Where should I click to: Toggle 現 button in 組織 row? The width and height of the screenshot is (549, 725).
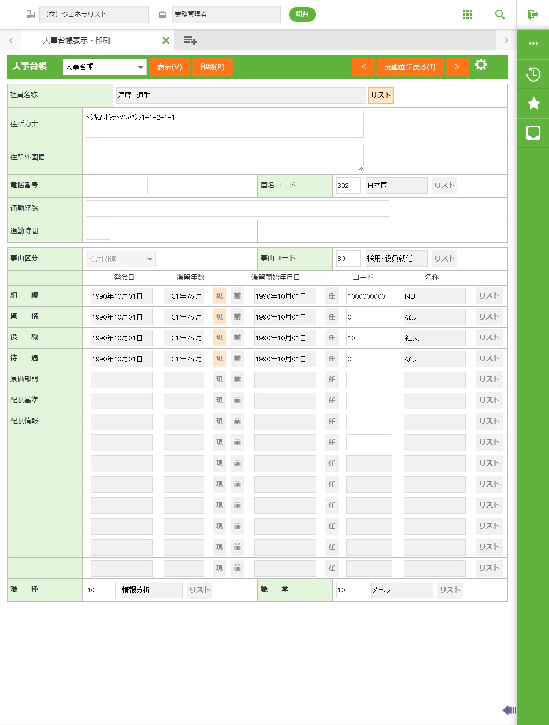tap(219, 296)
